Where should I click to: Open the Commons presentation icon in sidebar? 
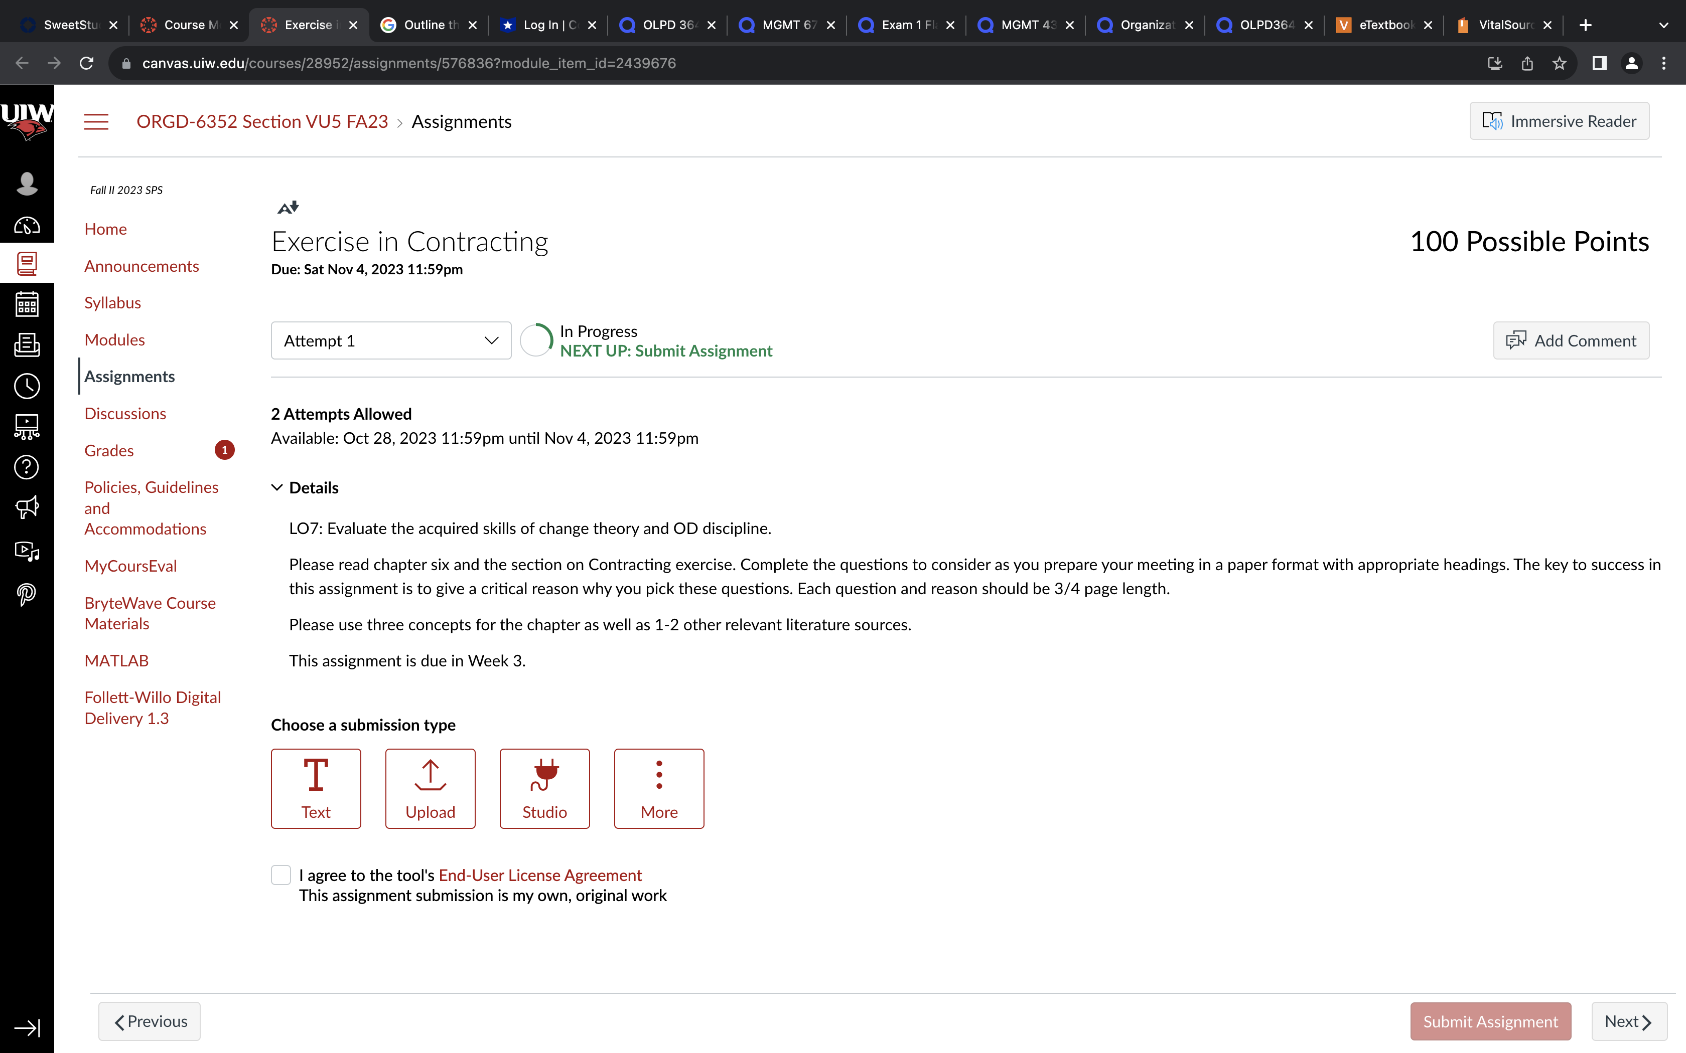(x=27, y=426)
